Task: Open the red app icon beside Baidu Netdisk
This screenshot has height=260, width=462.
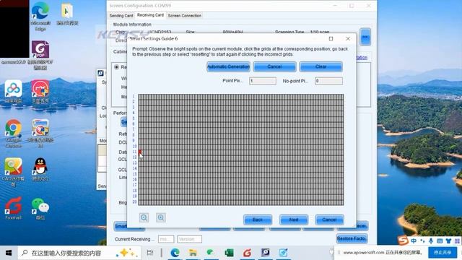Action: [x=40, y=92]
